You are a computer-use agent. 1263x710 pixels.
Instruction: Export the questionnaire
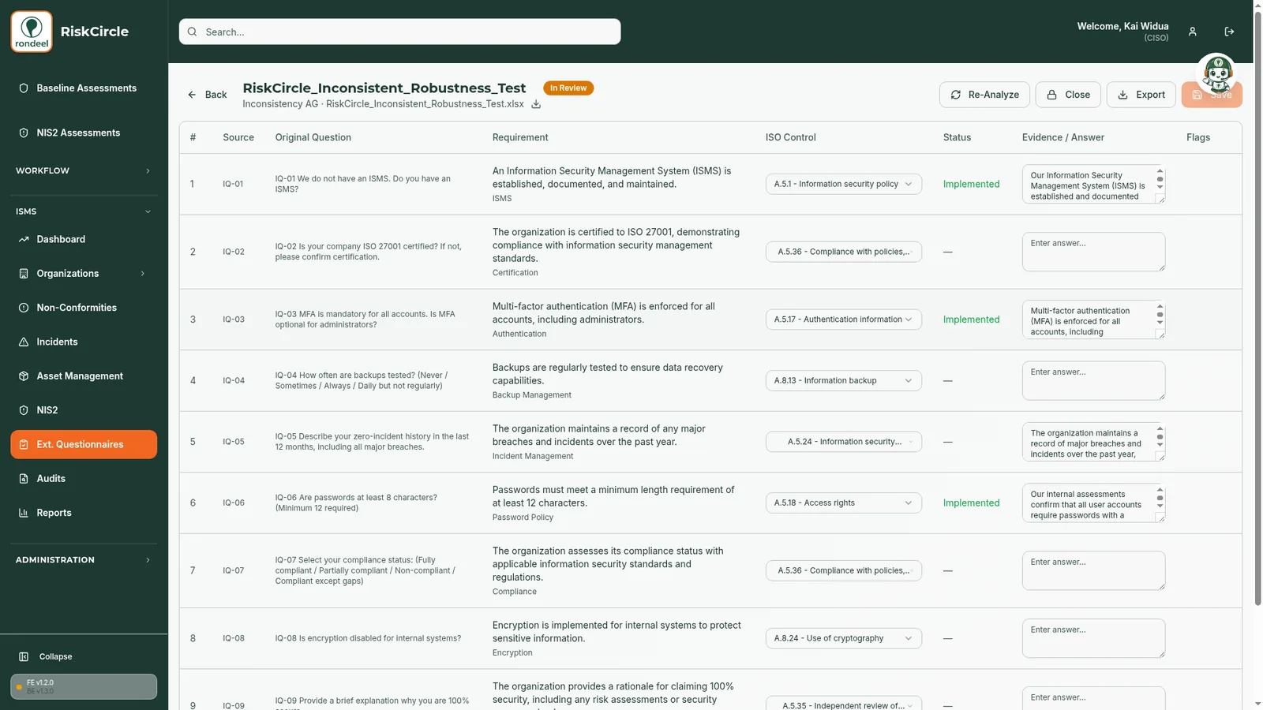tap(1141, 95)
